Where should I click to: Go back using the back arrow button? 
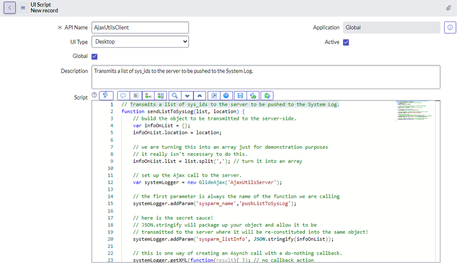(x=10, y=8)
